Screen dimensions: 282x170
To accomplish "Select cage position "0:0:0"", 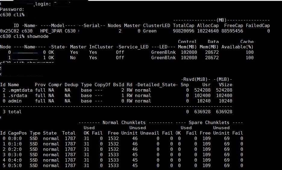I will (x=15, y=138).
